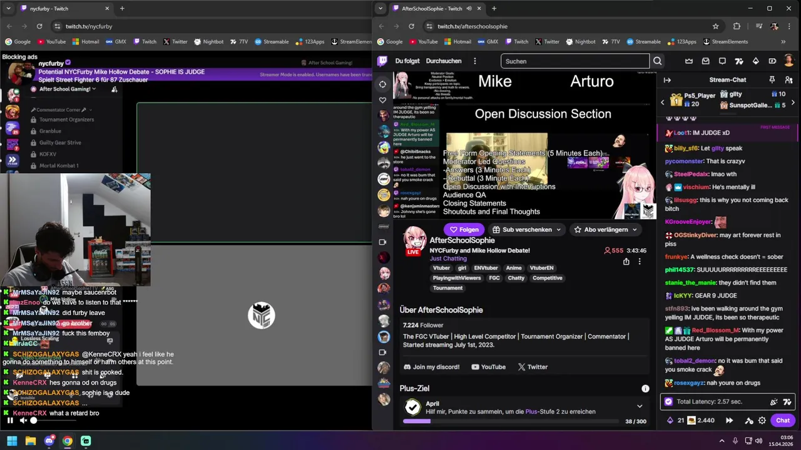Collapse Stream-Chat with arrow icon

point(667,80)
